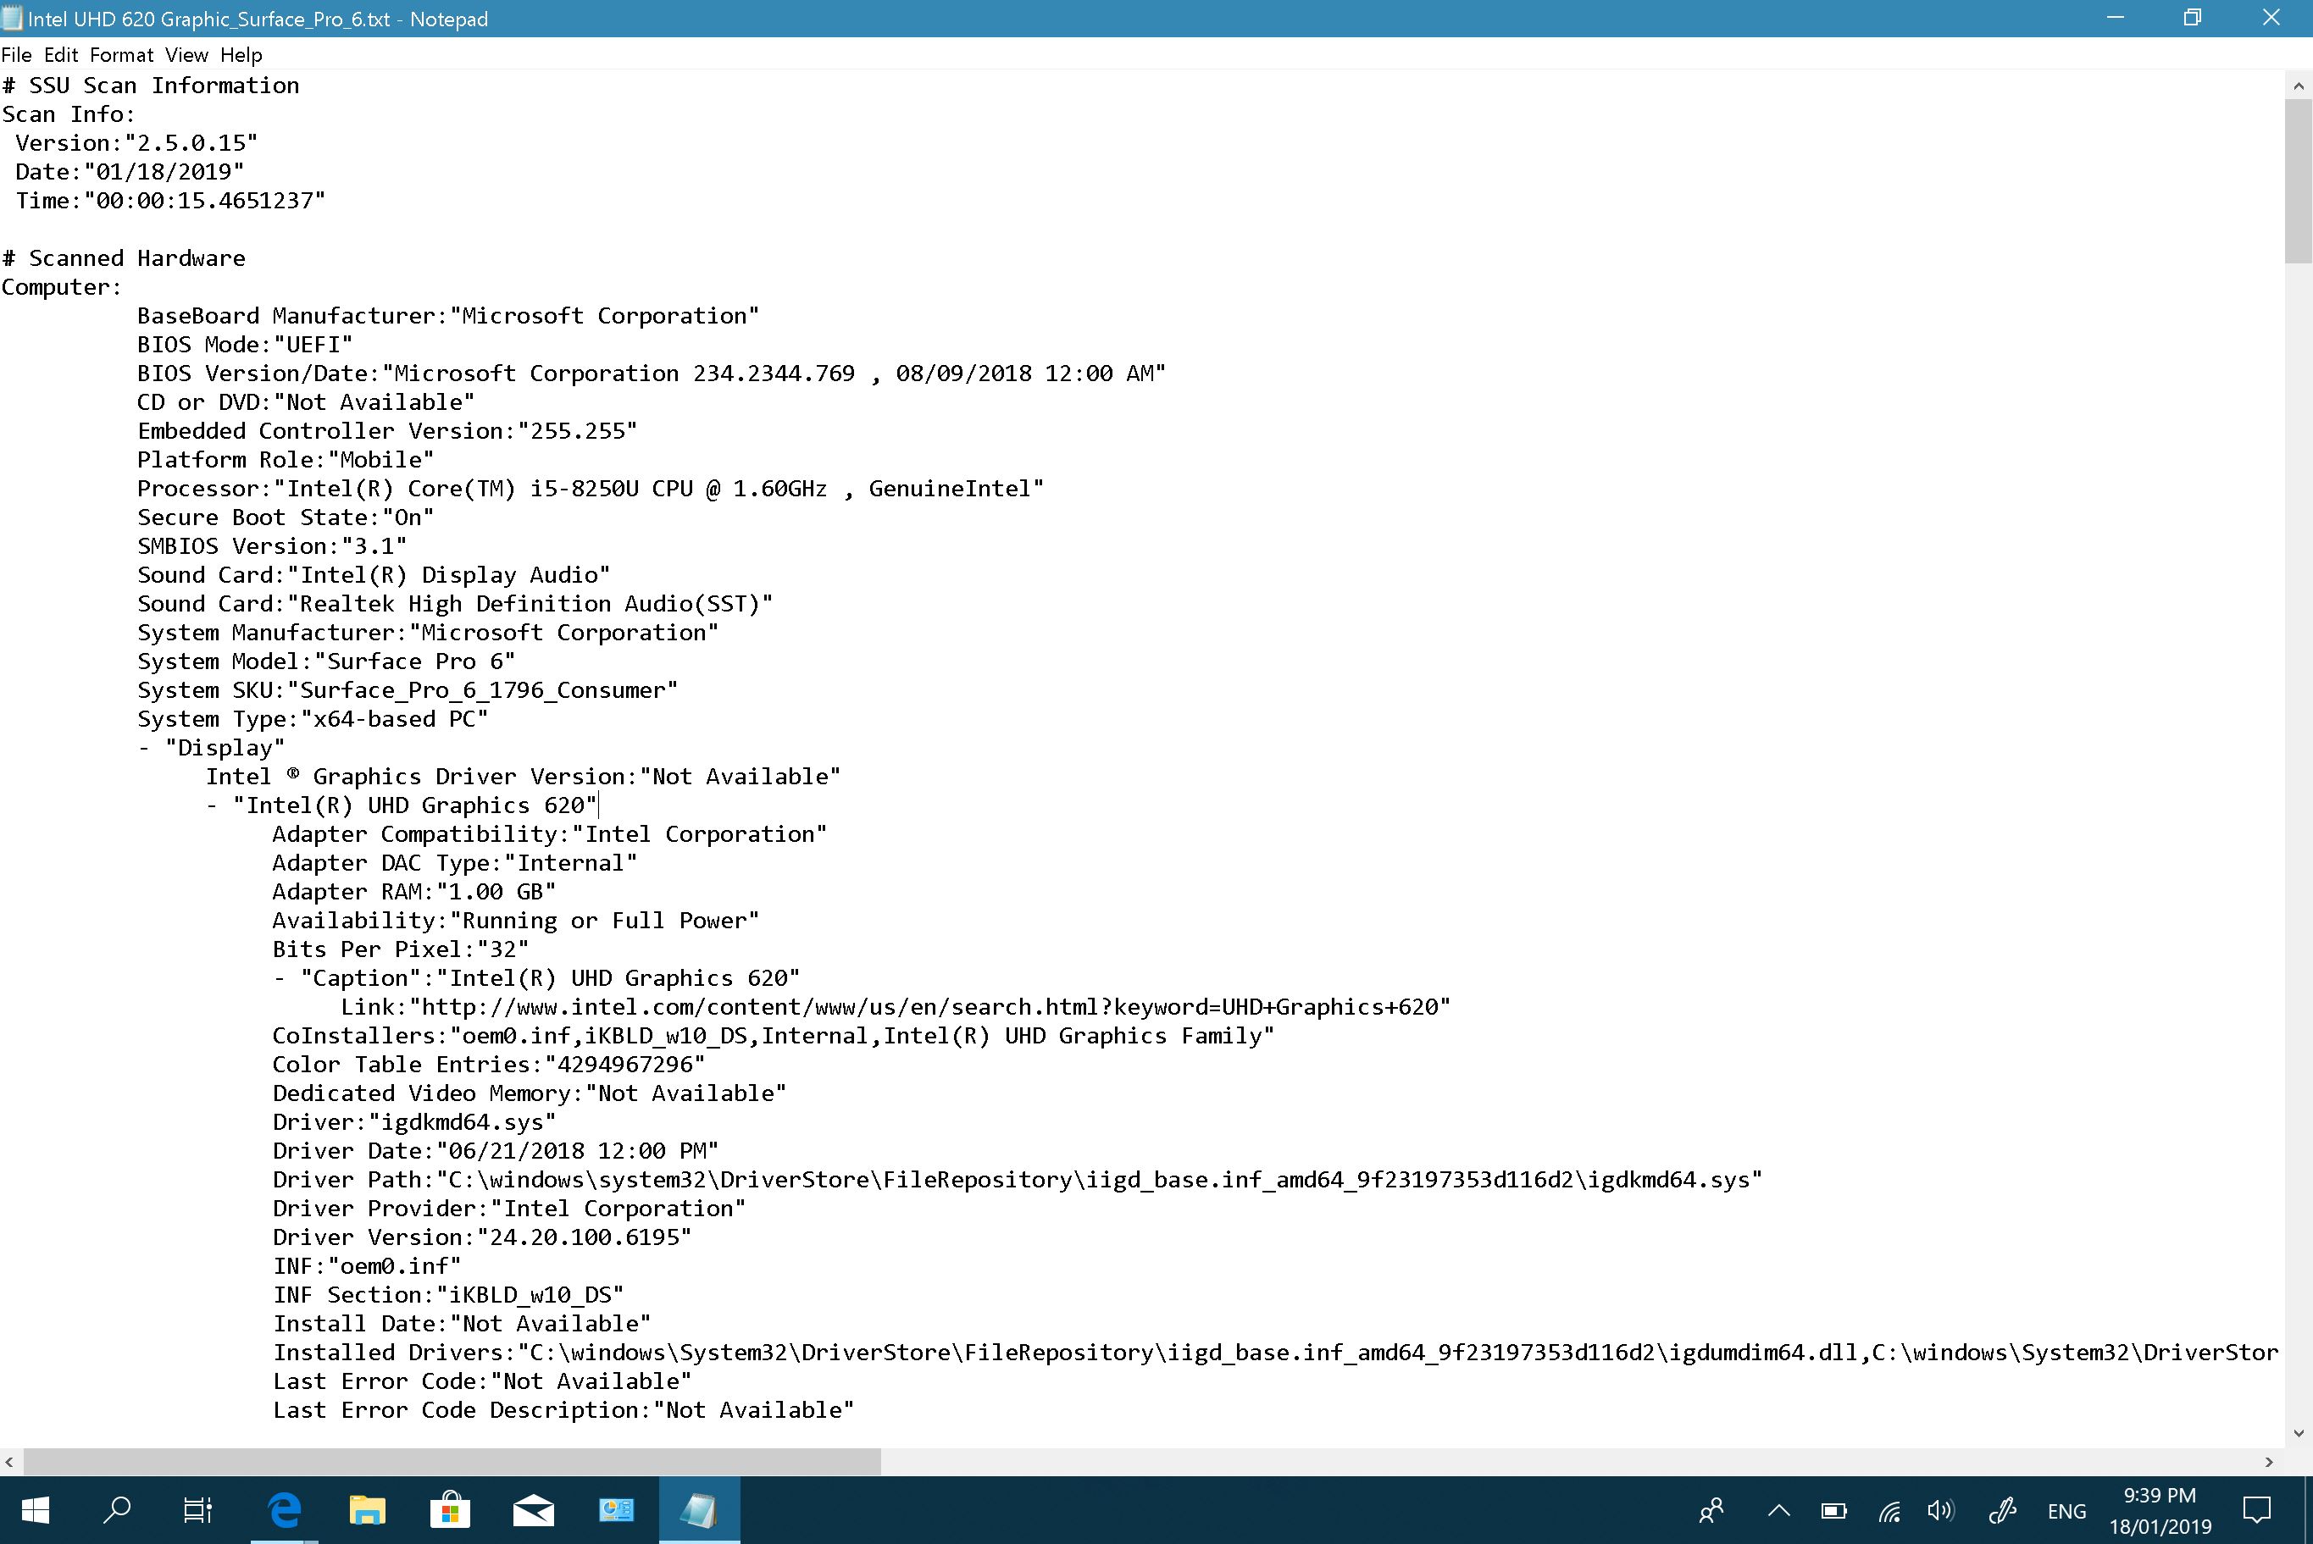
Task: Open taskbar Search magnifier icon
Action: 117,1509
